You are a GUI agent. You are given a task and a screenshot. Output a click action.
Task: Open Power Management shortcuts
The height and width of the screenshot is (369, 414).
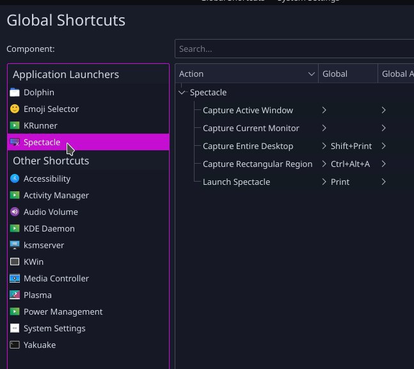point(88,311)
